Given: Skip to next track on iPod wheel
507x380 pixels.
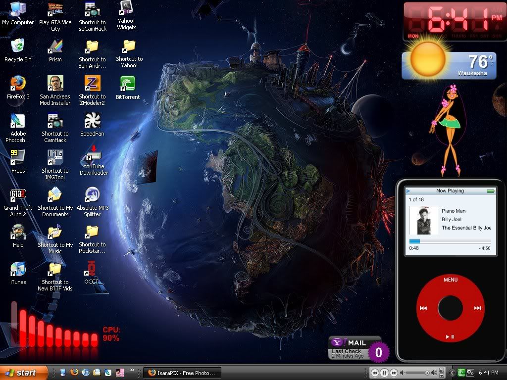Looking at the screenshot, I should pos(477,308).
